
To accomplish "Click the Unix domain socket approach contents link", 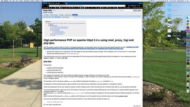I will 60,28.
